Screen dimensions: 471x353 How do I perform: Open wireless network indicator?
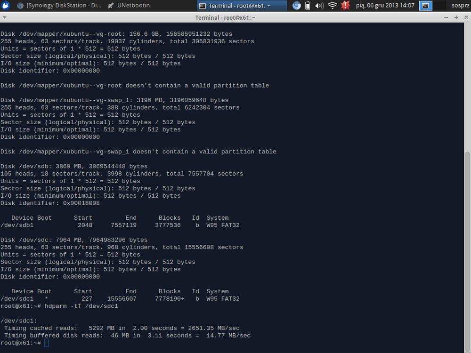(x=332, y=5)
